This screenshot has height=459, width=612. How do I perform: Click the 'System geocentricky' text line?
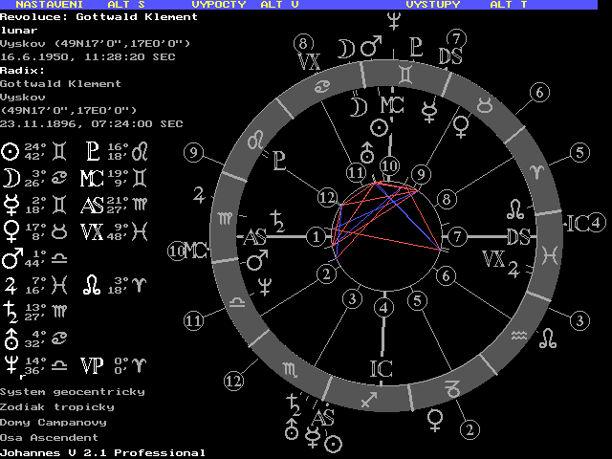pos(73,392)
